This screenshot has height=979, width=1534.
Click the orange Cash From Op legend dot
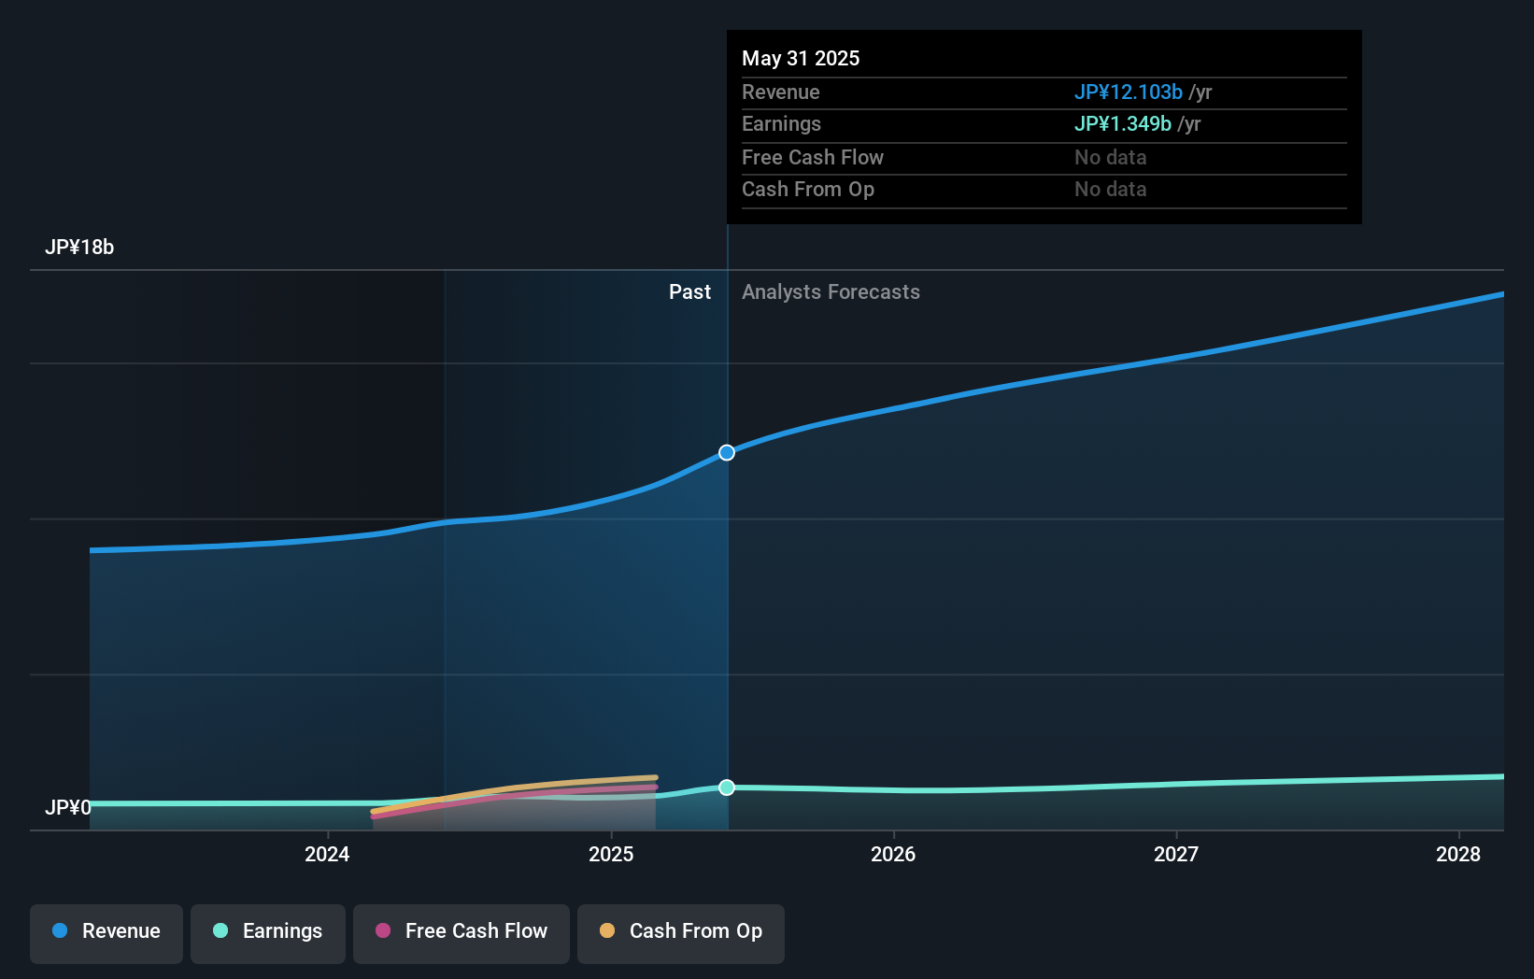[x=607, y=930]
